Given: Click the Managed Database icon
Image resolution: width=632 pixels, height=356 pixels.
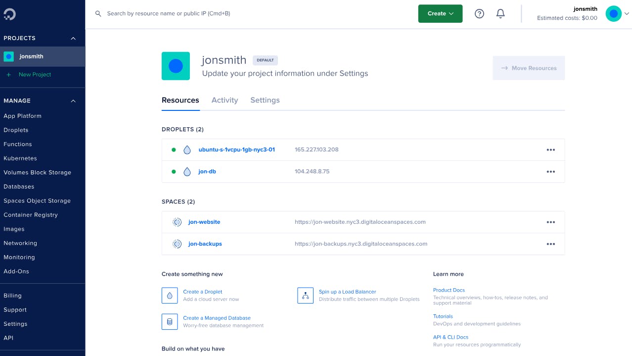Looking at the screenshot, I should [x=170, y=322].
